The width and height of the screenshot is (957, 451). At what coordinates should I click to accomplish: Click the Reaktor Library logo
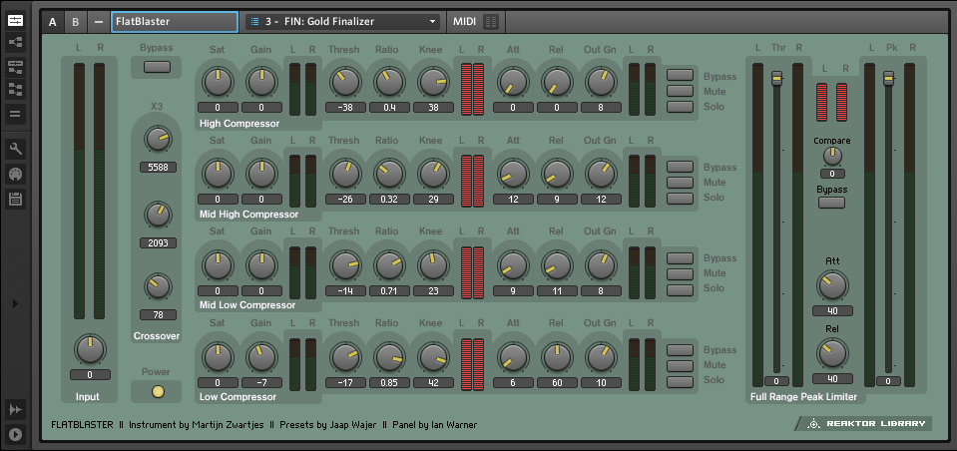pos(865,423)
